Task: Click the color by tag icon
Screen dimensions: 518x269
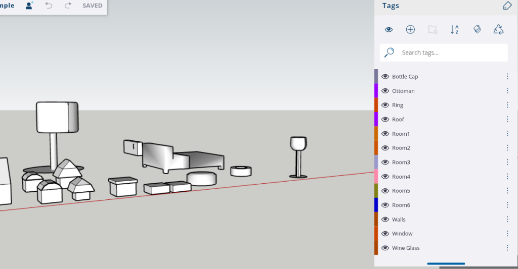Action: click(x=477, y=29)
